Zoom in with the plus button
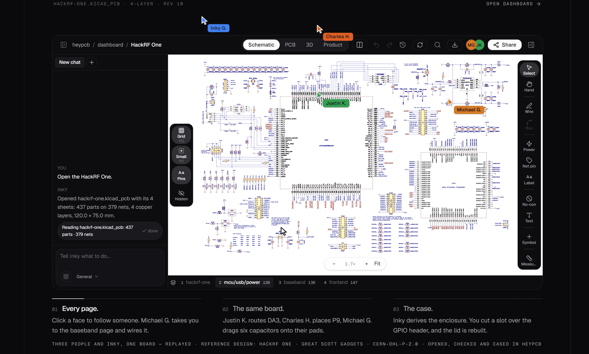Screen dimensions: 589x354 tap(366, 264)
